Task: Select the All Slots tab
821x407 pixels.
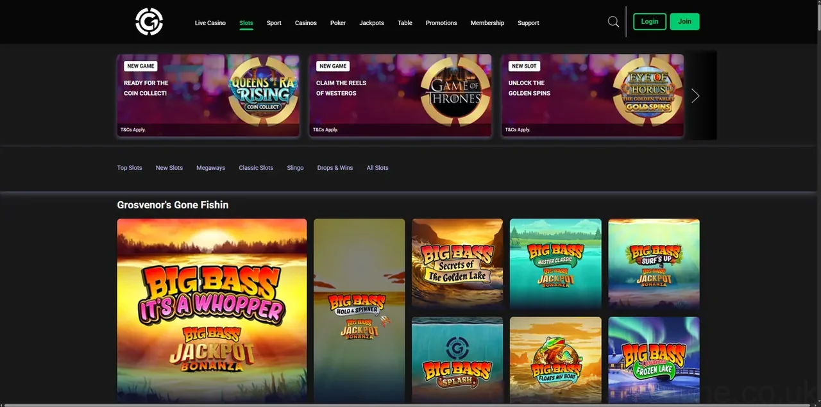Action: pyautogui.click(x=377, y=168)
